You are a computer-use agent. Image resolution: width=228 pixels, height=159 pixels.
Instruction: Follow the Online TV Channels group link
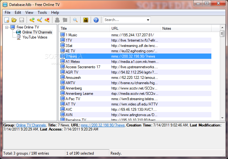[31, 125]
